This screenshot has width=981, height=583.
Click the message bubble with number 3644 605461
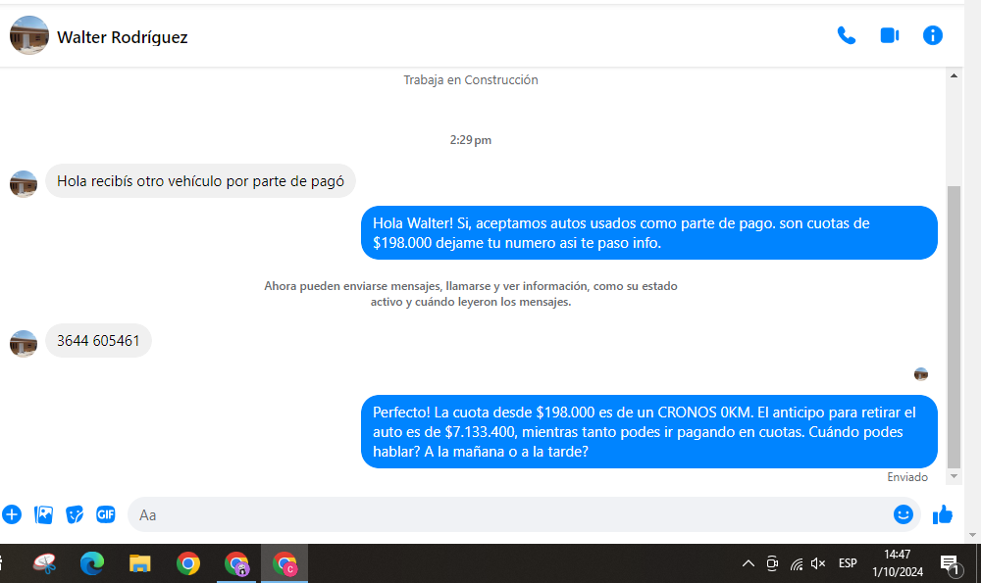pyautogui.click(x=98, y=341)
